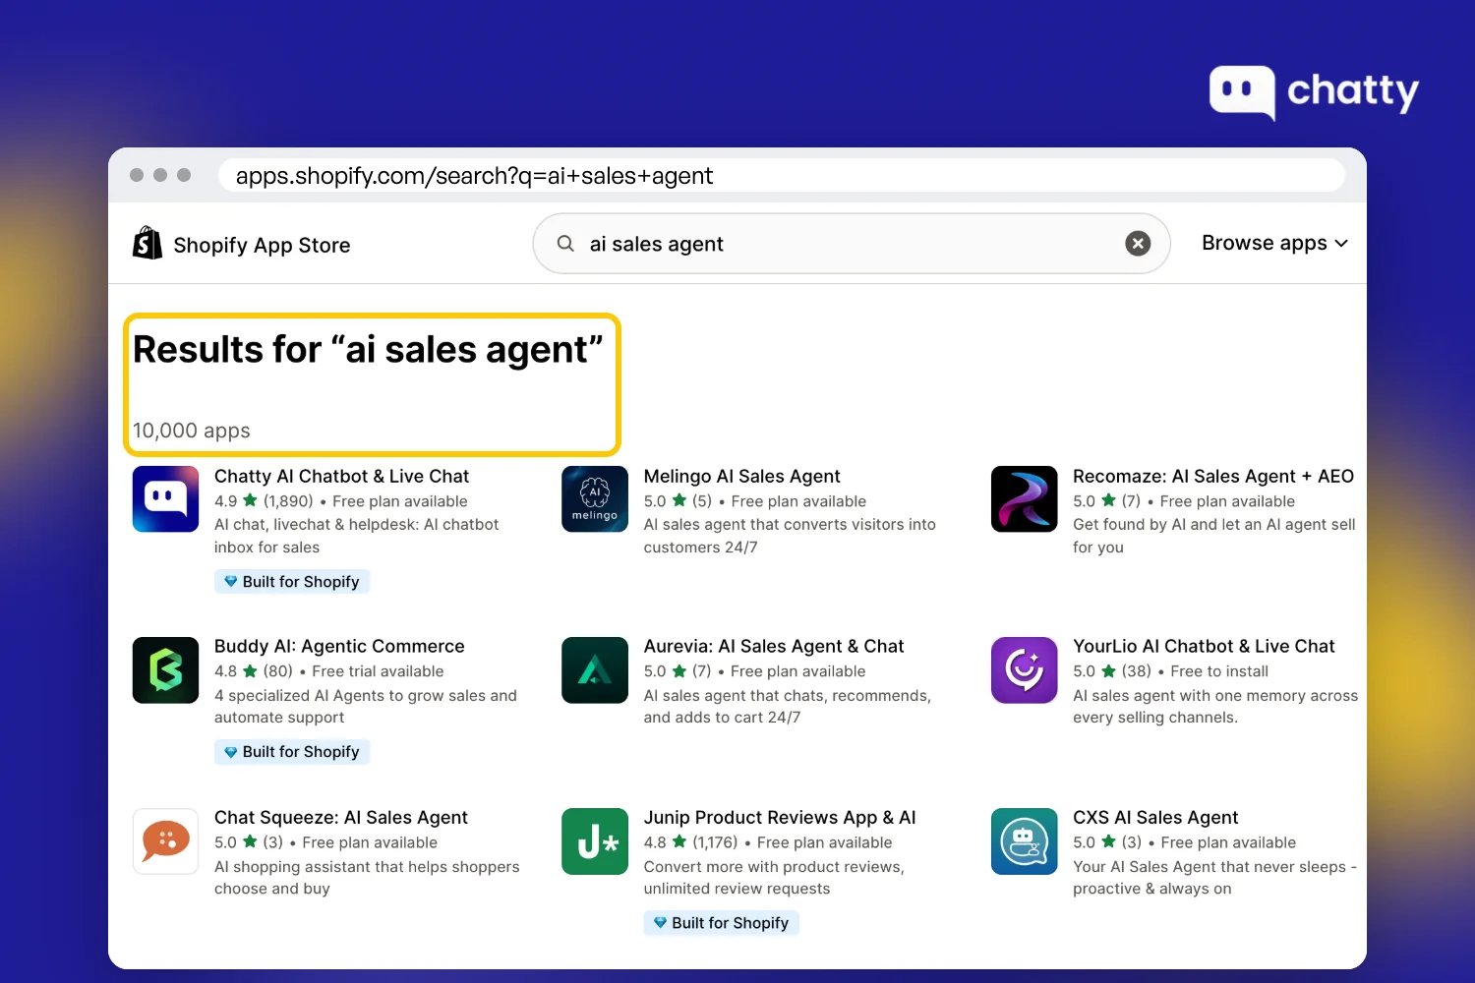Open Chatty AI Chatbot & Live Chat link
This screenshot has width=1475, height=983.
341,477
